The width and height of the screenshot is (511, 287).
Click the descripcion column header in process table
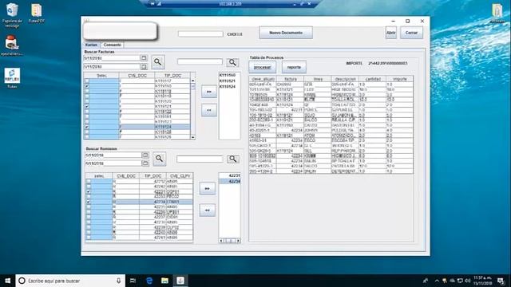pos(345,79)
